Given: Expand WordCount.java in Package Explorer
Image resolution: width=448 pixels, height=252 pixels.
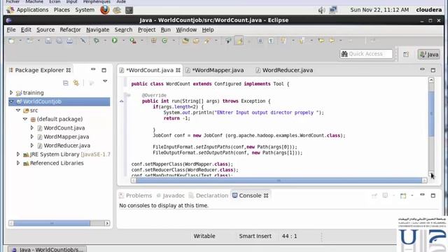Looking at the screenshot, I should point(32,127).
